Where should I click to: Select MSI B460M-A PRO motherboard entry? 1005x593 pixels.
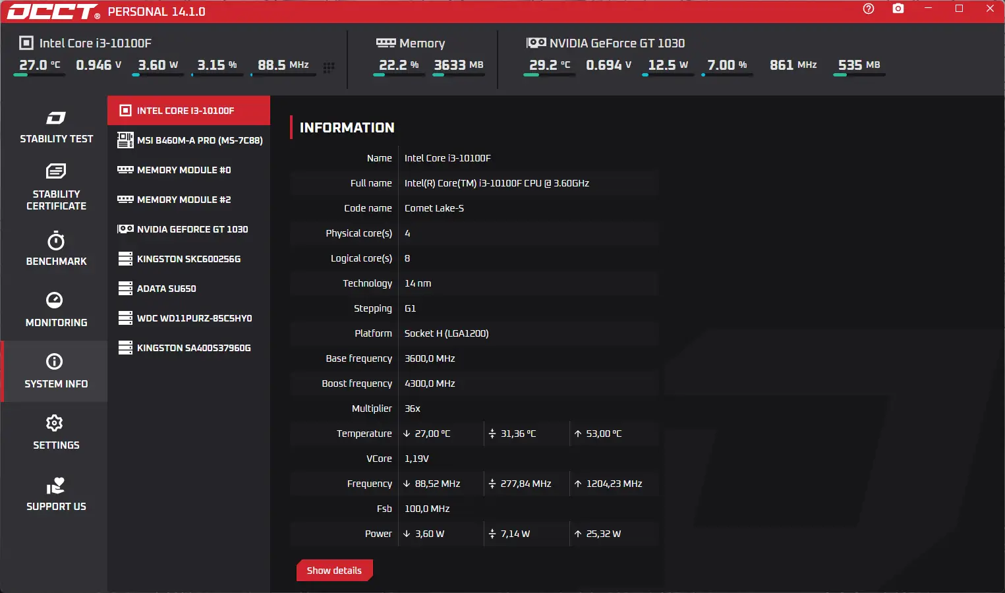tap(189, 140)
